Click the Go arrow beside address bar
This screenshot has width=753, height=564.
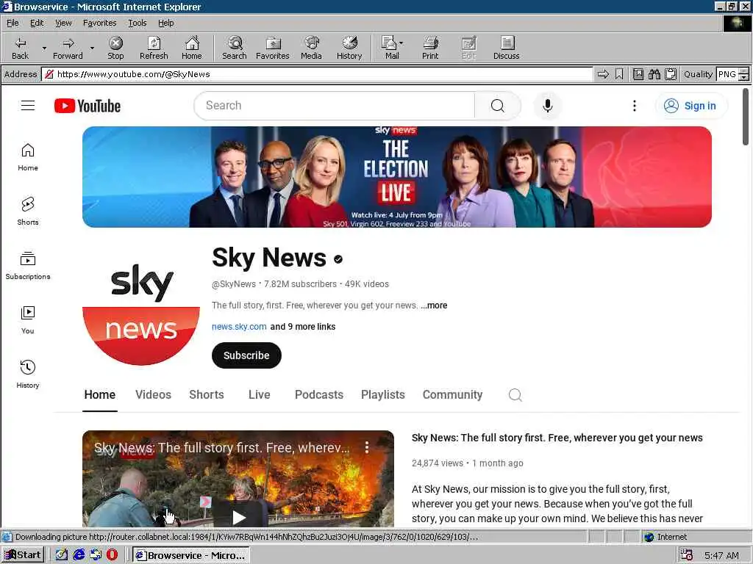(x=603, y=74)
